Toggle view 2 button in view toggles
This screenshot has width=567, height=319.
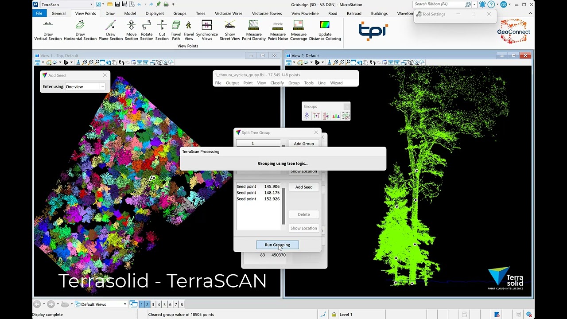[x=147, y=304]
